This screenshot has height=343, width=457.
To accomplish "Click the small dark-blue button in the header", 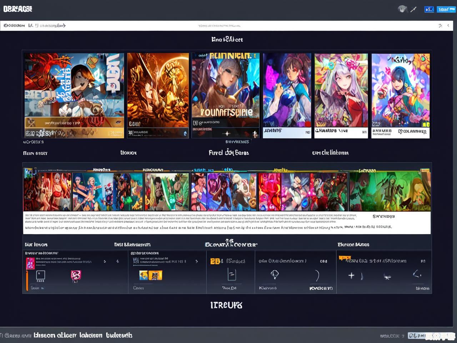I will [x=429, y=9].
